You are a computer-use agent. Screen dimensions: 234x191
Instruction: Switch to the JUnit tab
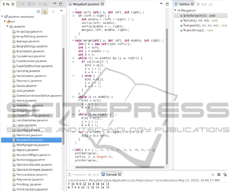pos(94,175)
